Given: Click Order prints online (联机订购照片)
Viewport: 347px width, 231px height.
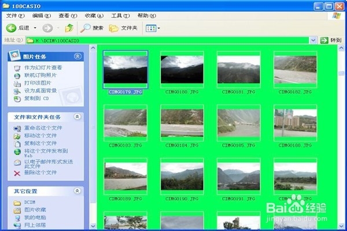Looking at the screenshot, I should 40,75.
